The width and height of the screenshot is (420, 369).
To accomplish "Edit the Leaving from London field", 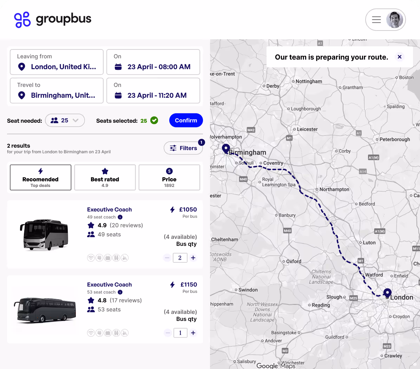I will [57, 62].
